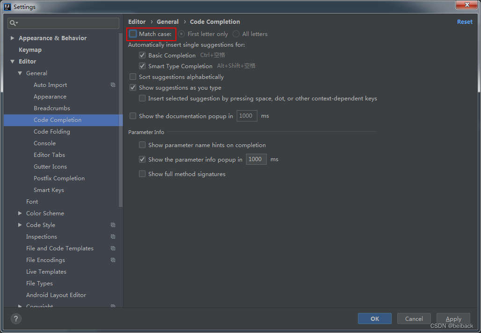Expand the Code Style node

20,225
